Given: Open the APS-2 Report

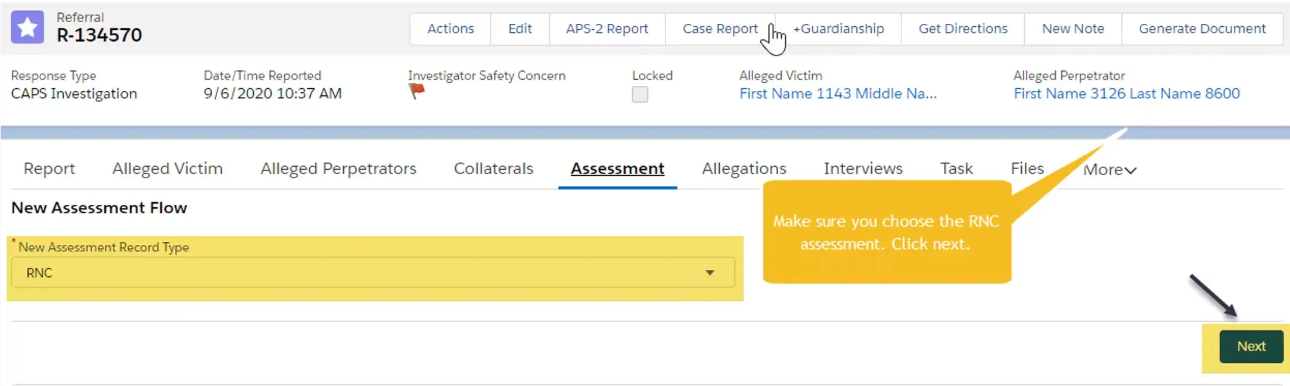Looking at the screenshot, I should tap(607, 29).
